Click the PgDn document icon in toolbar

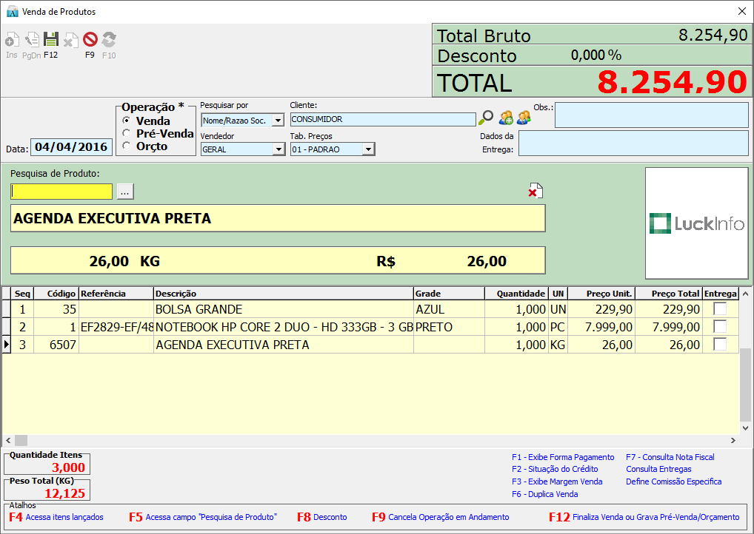click(32, 40)
